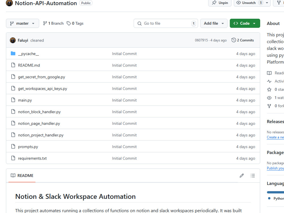This screenshot has height=213, width=284.
Task: Open the Unwatch options caret
Action: 267,3
